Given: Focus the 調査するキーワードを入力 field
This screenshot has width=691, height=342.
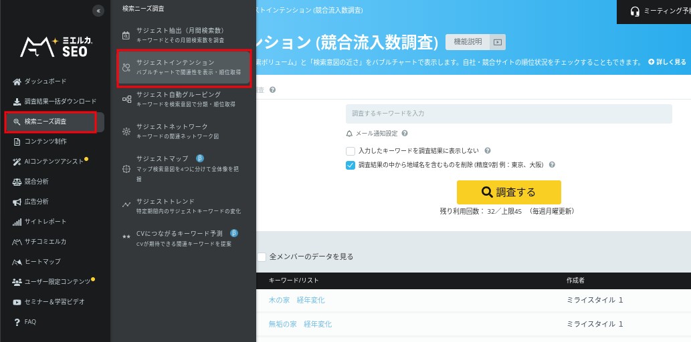Looking at the screenshot, I should 508,114.
